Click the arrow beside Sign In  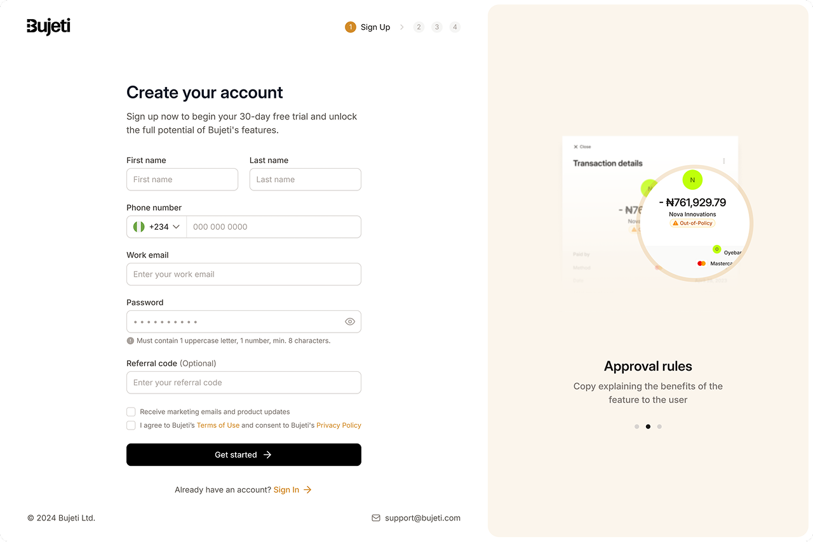(x=307, y=490)
